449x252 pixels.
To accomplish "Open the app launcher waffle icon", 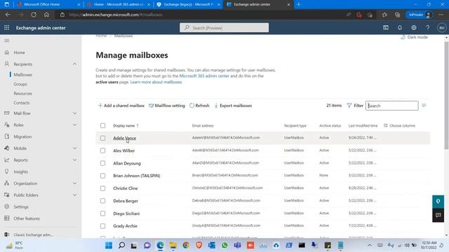I will pyautogui.click(x=6, y=28).
